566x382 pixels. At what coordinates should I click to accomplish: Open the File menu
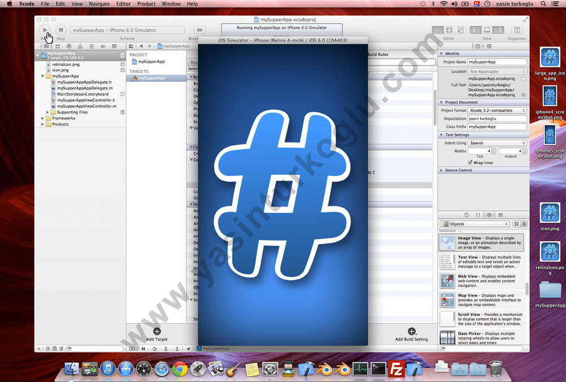click(x=45, y=4)
